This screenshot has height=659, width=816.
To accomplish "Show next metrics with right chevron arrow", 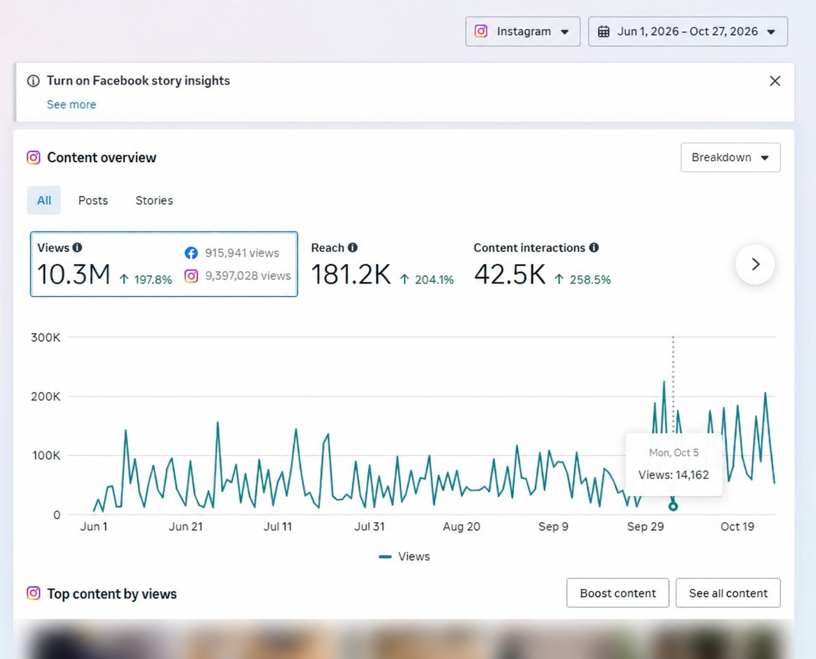I will pyautogui.click(x=755, y=264).
